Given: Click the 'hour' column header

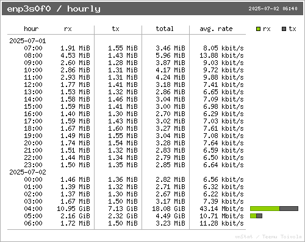Looking at the screenshot, I should 31,29.
